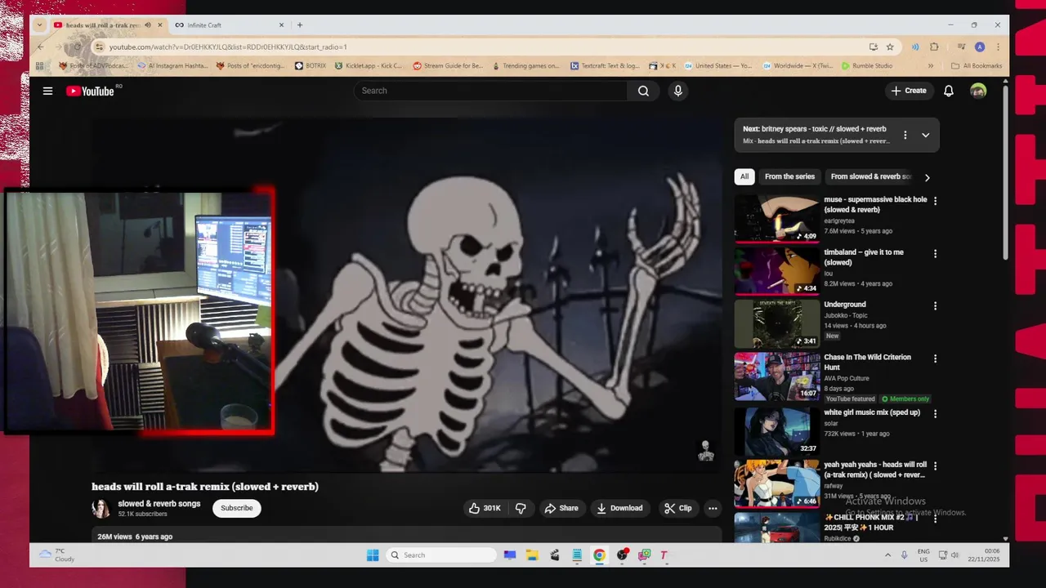Start voice search with the microphone icon
1046x588 pixels.
tap(677, 91)
